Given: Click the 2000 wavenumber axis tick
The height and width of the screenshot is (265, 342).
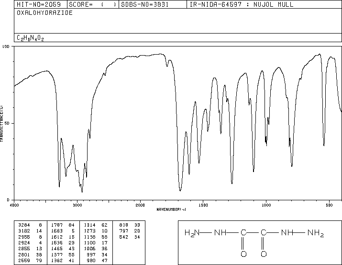Looking at the screenshot, I should point(140,205).
